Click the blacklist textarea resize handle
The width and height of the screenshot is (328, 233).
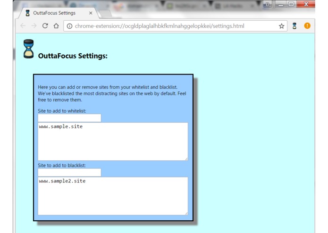click(x=186, y=214)
